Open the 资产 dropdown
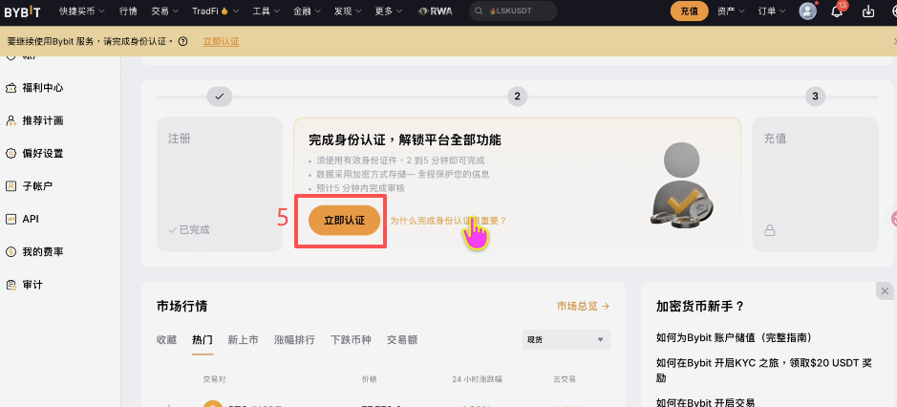The image size is (897, 407). tap(731, 11)
